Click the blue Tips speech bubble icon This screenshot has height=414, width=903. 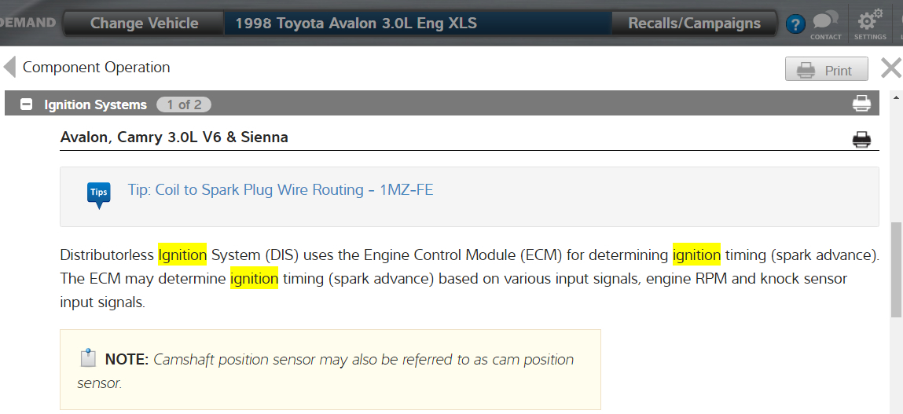pos(99,193)
